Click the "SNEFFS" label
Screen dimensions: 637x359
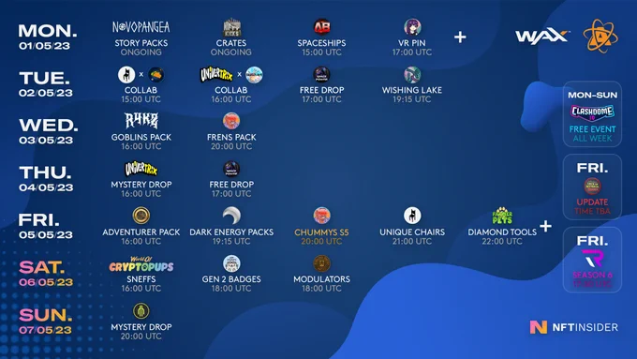(x=141, y=279)
